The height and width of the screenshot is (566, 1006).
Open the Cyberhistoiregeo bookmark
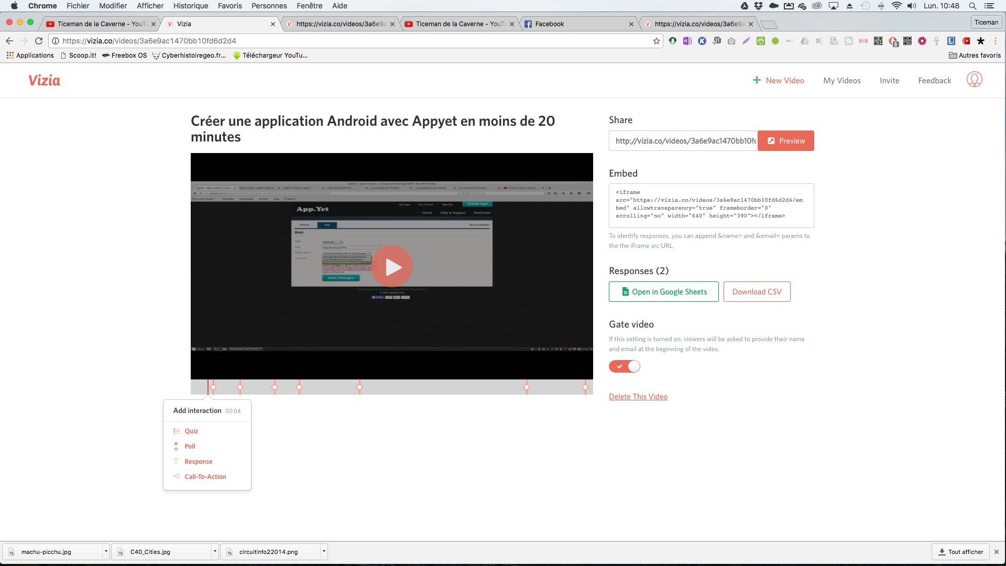pyautogui.click(x=190, y=56)
